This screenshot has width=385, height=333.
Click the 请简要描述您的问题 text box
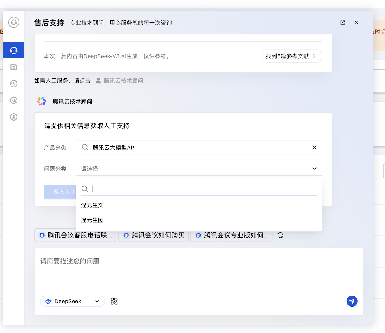pos(199,270)
